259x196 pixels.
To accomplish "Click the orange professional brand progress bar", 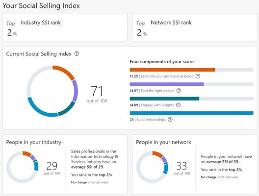I will pyautogui.click(x=191, y=70).
